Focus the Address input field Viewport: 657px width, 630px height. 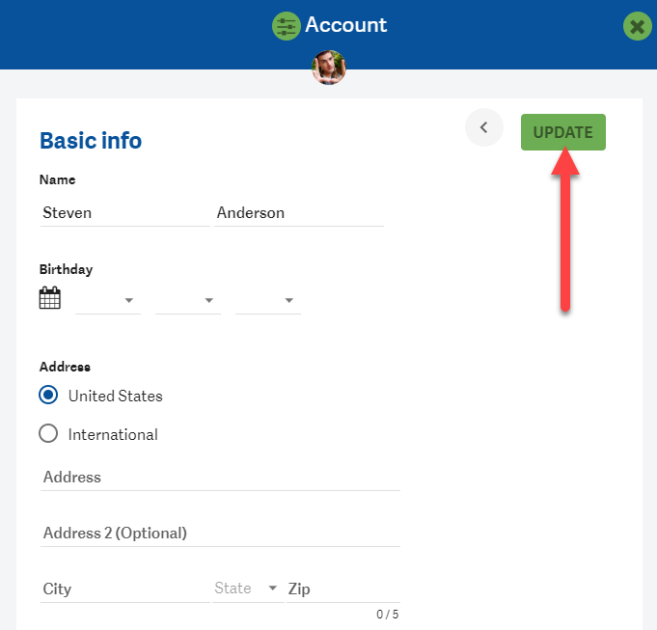click(220, 478)
